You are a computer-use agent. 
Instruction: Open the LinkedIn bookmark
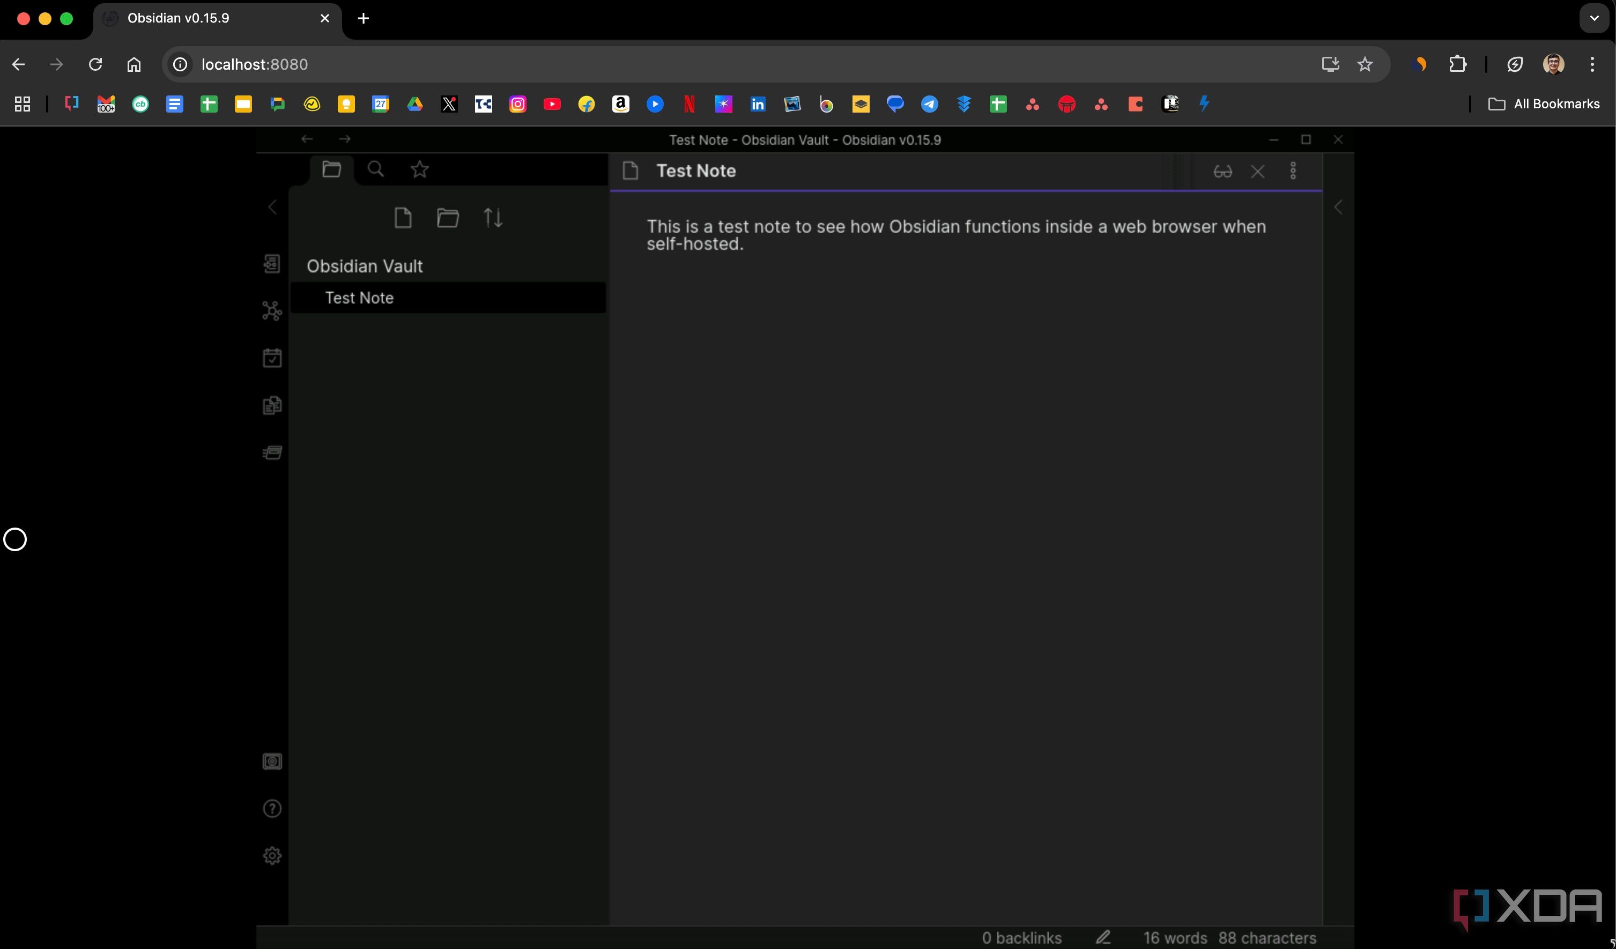[x=758, y=104]
